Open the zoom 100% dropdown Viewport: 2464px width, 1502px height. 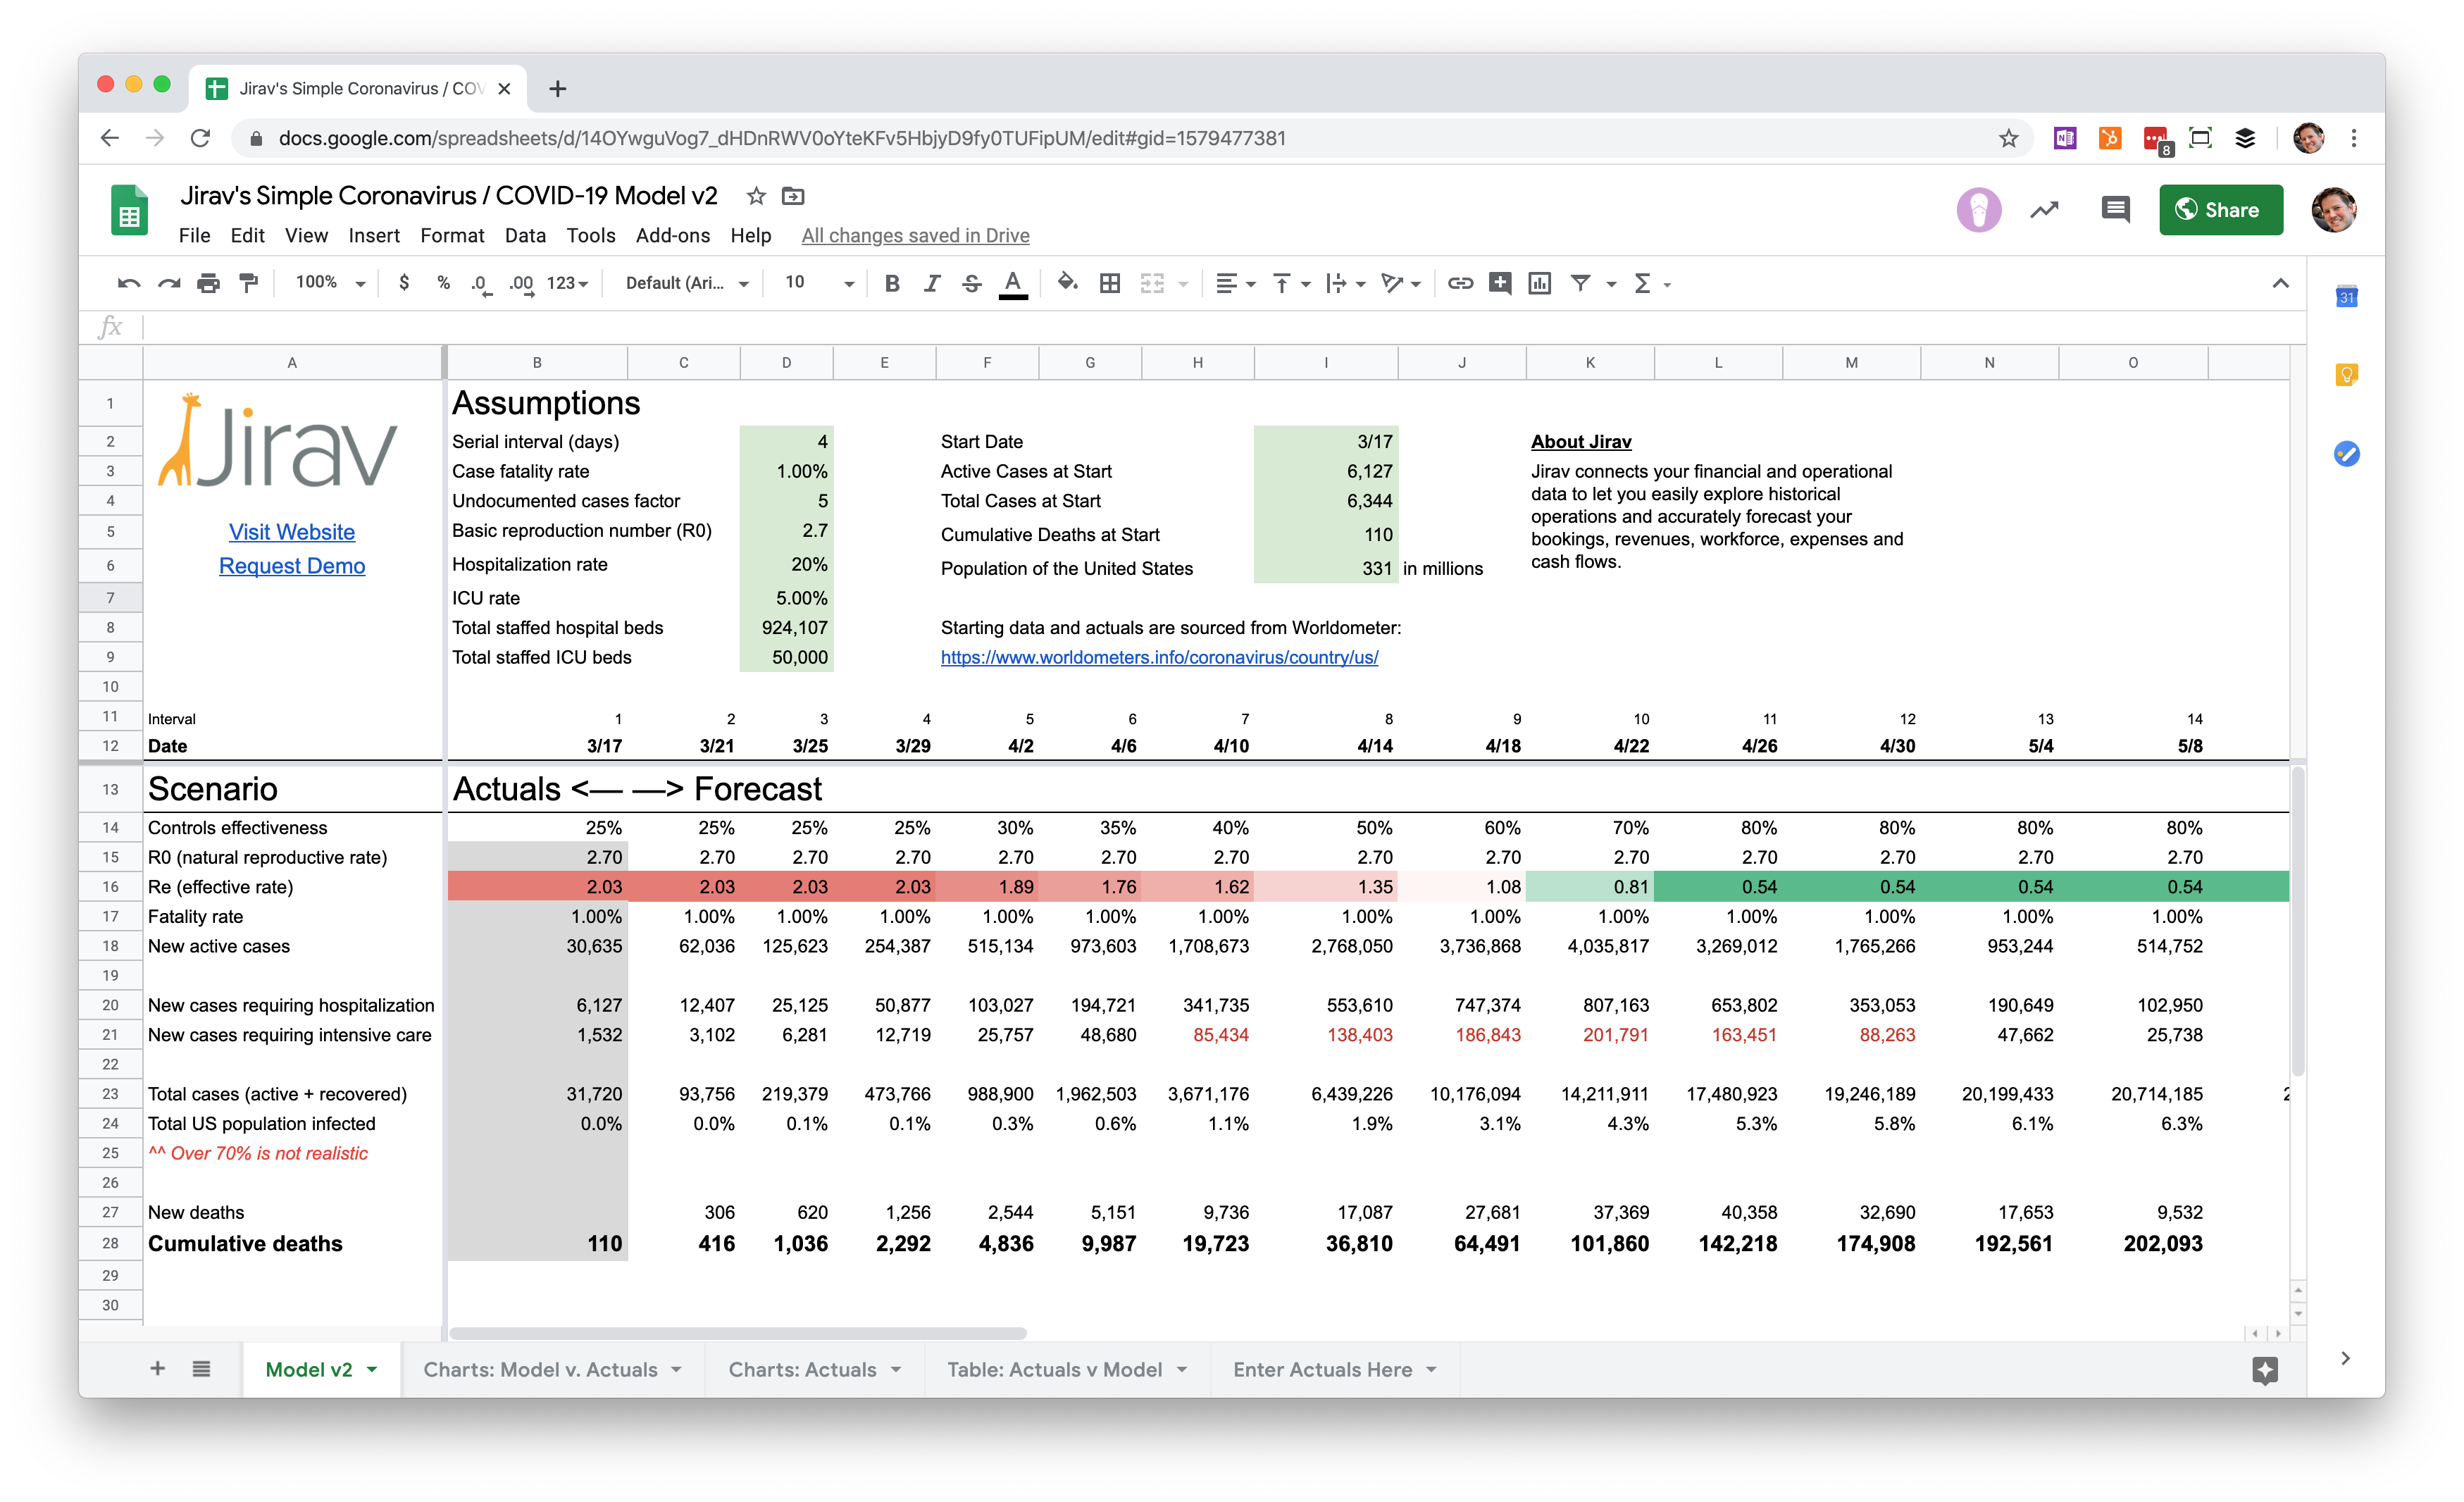pos(329,283)
